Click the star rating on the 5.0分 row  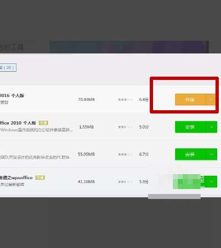point(125,127)
